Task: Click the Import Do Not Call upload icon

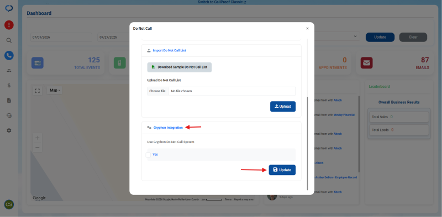Action: 149,50
